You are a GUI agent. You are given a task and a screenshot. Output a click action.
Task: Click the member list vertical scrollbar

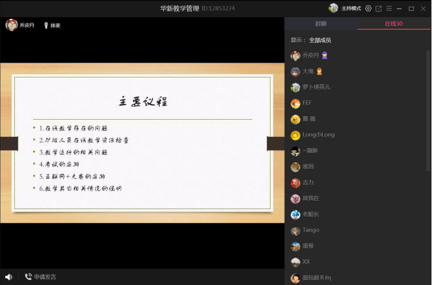point(429,108)
